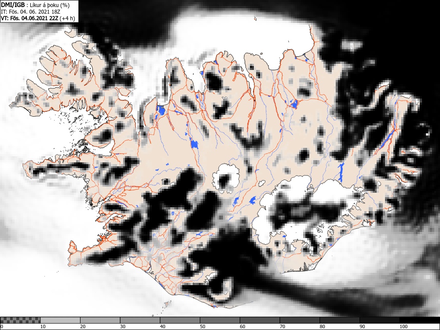Screen dimensions: 440x330
Task: Click the checkered 0–10% legend swatch
Action: 20,320
